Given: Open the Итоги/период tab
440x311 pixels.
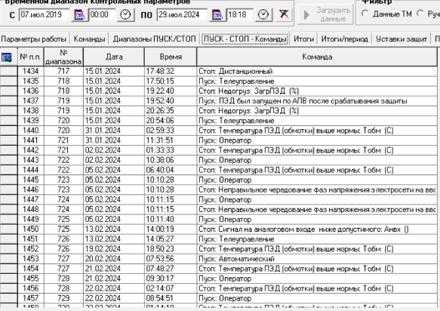Looking at the screenshot, I should coord(345,39).
